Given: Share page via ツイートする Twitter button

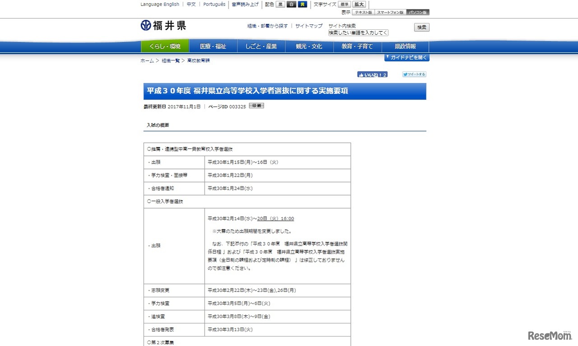Looking at the screenshot, I should point(414,74).
